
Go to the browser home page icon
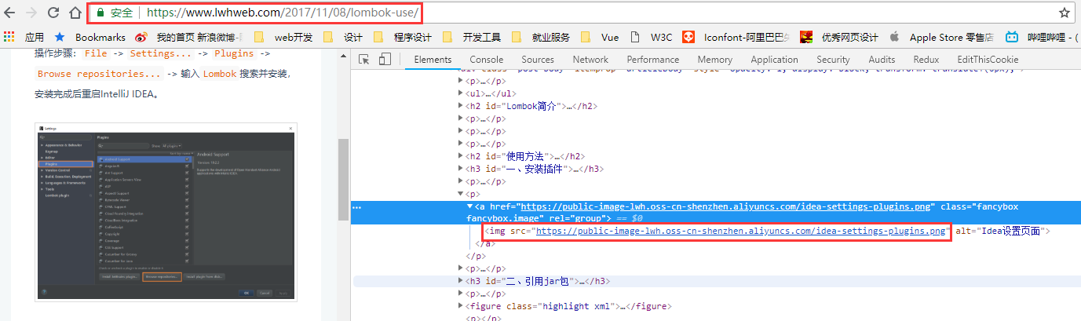pyautogui.click(x=75, y=13)
